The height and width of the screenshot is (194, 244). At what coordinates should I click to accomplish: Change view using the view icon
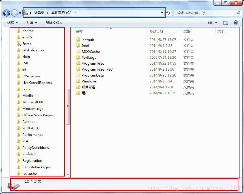[210, 23]
